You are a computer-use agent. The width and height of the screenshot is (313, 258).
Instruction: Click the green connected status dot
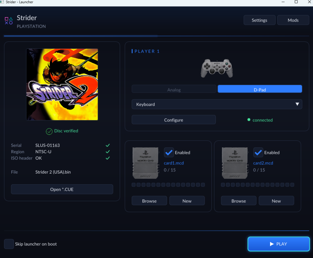click(x=249, y=120)
